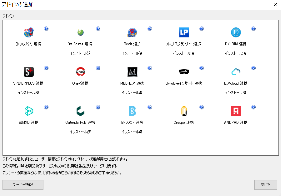
Task: Click the 閉じる button
Action: tap(266, 185)
